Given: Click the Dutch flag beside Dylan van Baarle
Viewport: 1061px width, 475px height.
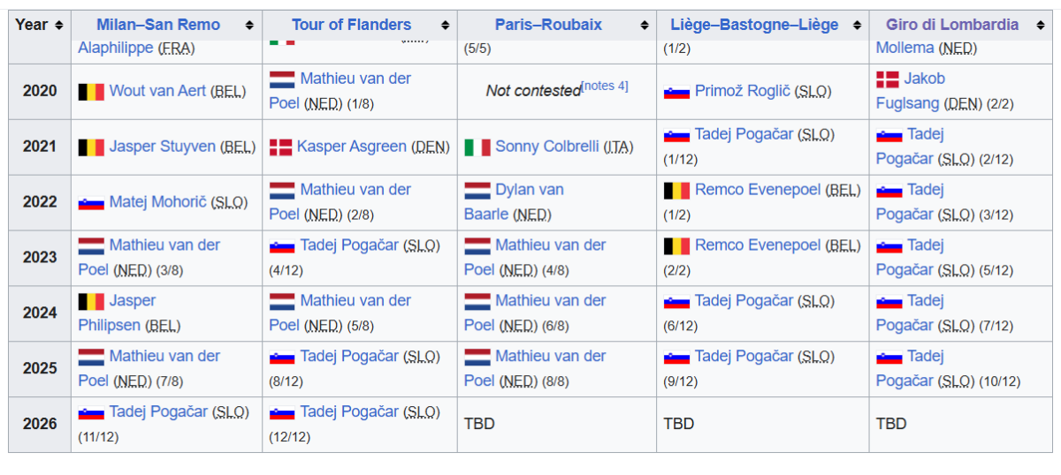Looking at the screenshot, I should (x=477, y=190).
